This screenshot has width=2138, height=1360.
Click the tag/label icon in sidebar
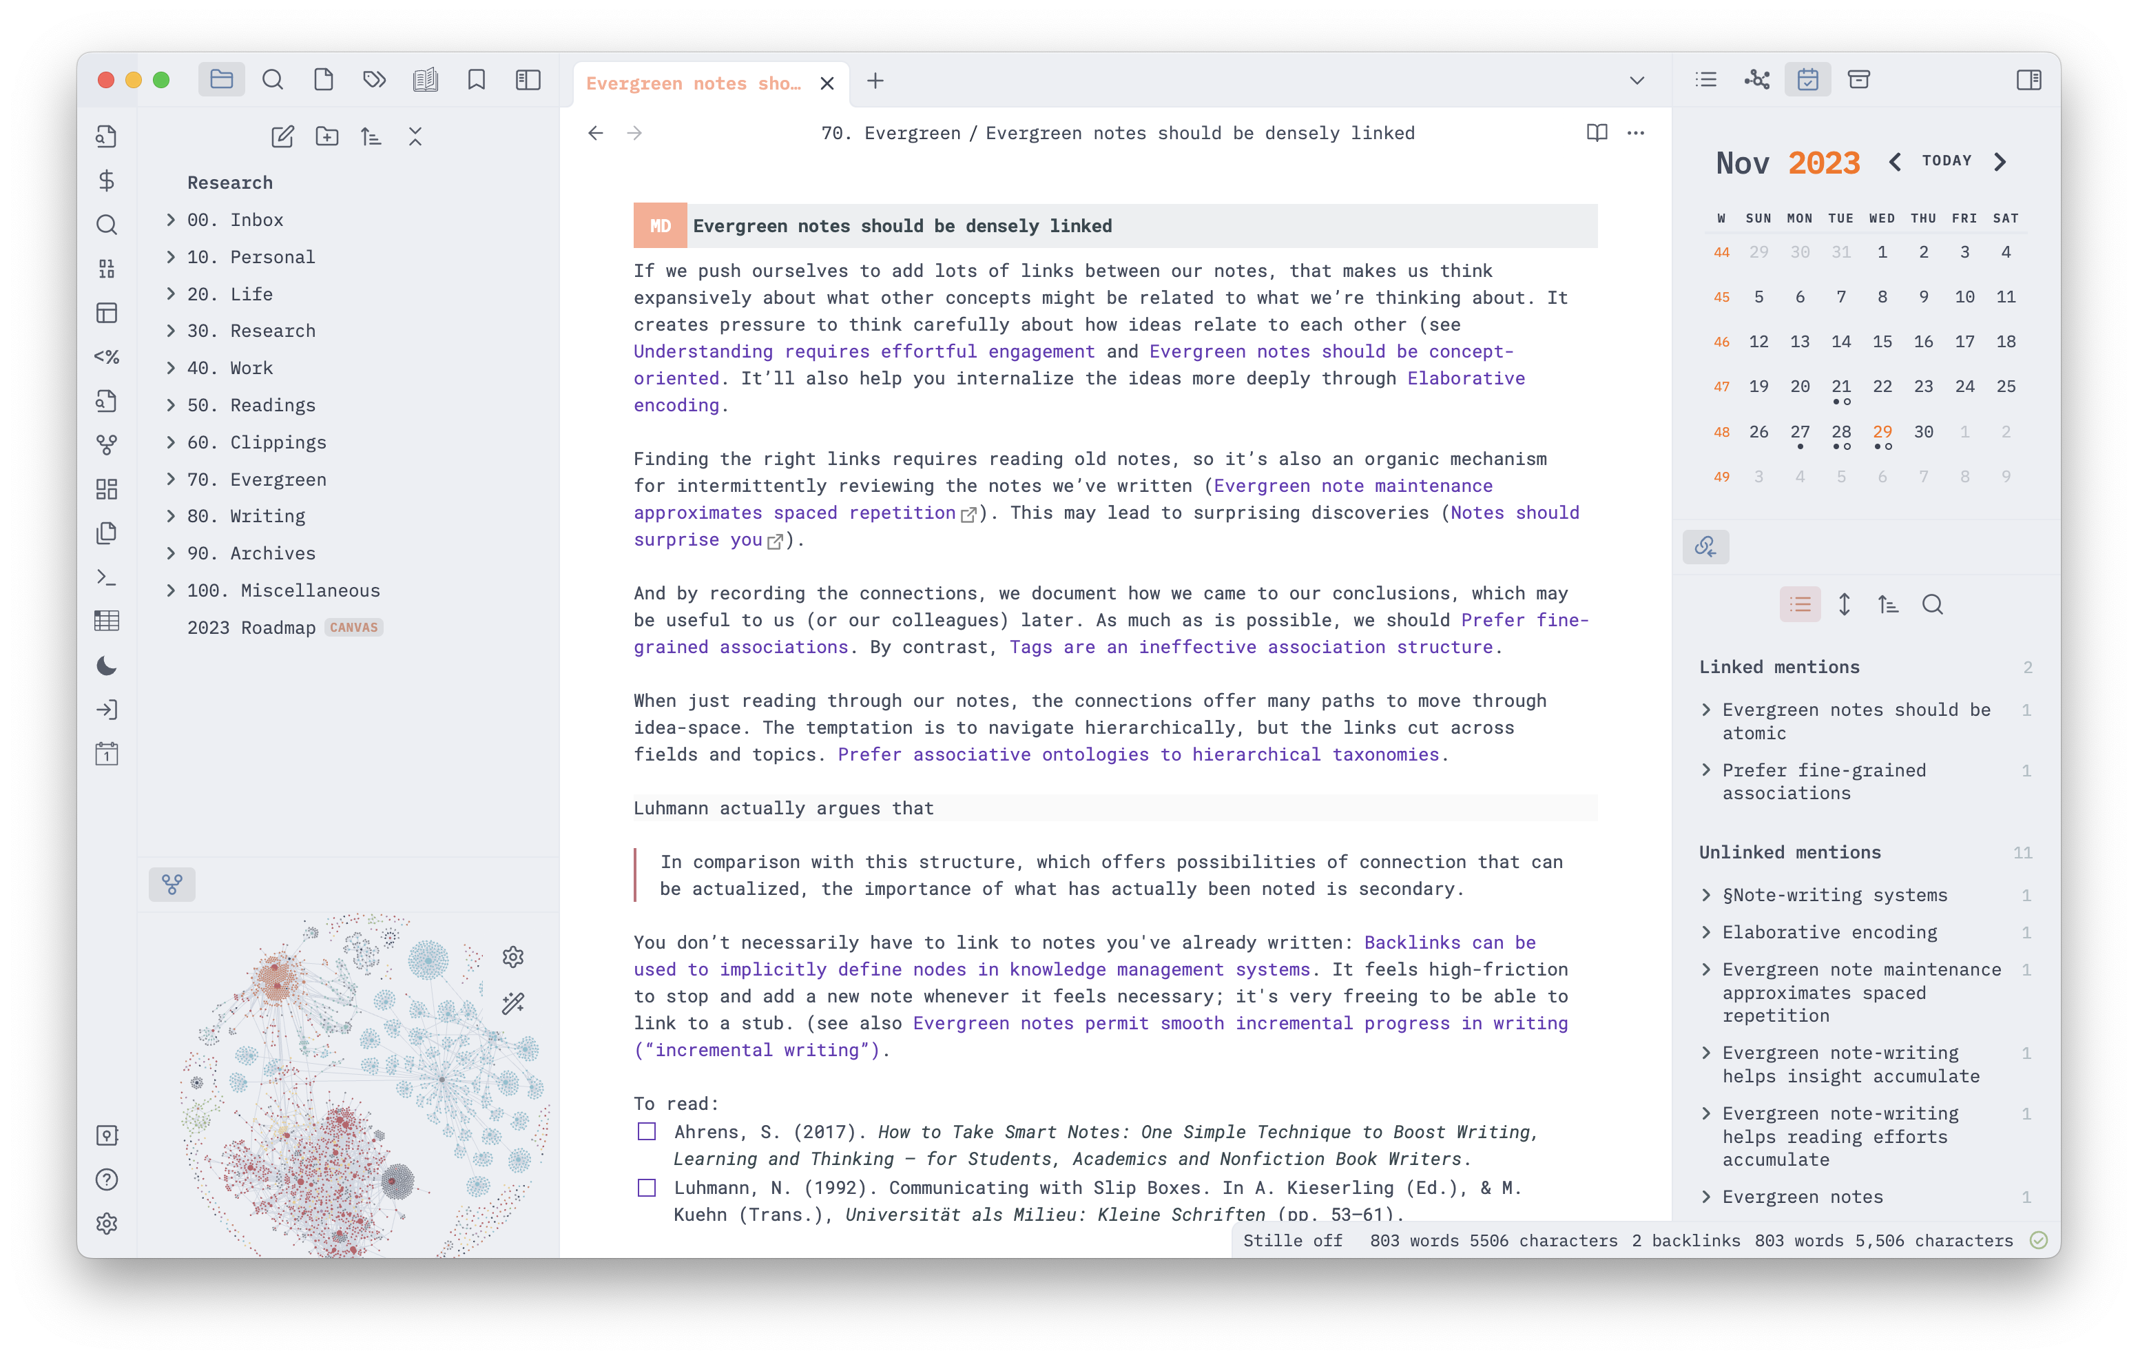click(375, 81)
